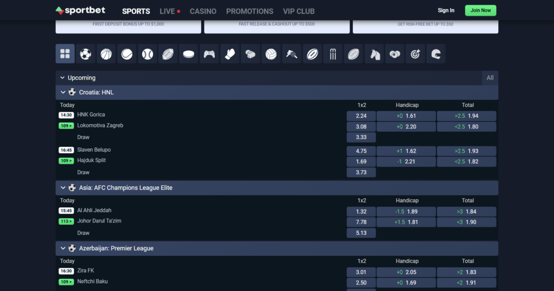The width and height of the screenshot is (554, 291).
Task: Open the PROMOTIONS tab
Action: coord(249,11)
